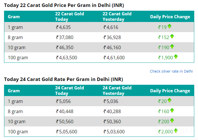
Task: Click green up arrow beside ₹200 change
Action: coord(172,121)
